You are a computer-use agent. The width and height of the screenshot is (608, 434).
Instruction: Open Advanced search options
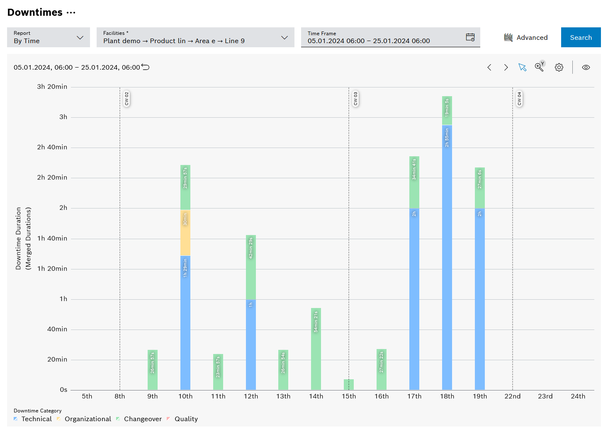pos(526,37)
